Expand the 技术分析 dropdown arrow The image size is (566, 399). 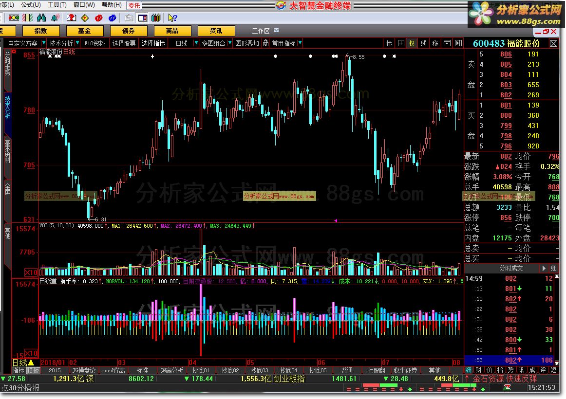click(77, 43)
